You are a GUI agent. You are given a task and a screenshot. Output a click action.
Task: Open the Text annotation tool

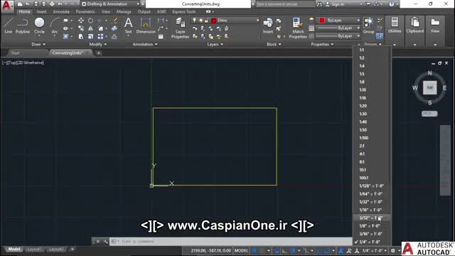coord(128,26)
